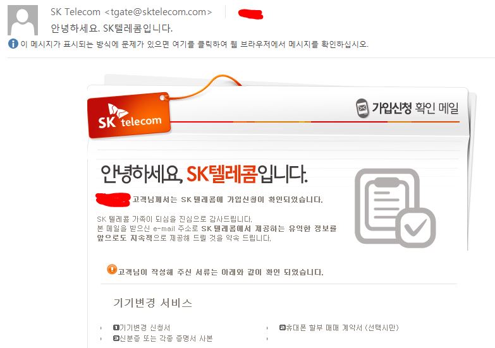Click the 가입신청 확인 메일 header title
The width and height of the screenshot is (495, 348).
click(415, 108)
